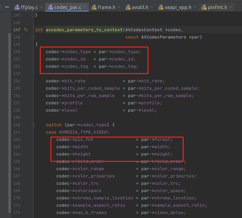Image resolution: width=242 pixels, height=218 pixels.
Task: Collapse the function fold marker at line 148
Action: [x=33, y=37]
